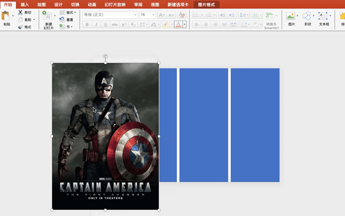345x216 pixels.
Task: Toggle strikethrough formatting
Action: pyautogui.click(x=115, y=24)
